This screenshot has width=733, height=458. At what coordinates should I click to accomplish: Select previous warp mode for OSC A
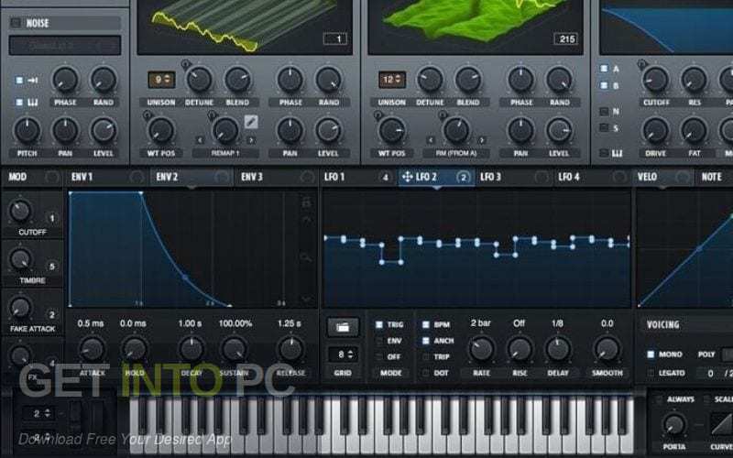tap(200, 140)
